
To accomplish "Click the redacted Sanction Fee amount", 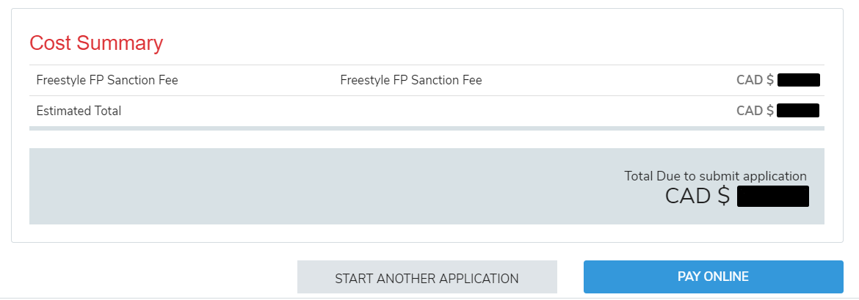I will pyautogui.click(x=798, y=80).
